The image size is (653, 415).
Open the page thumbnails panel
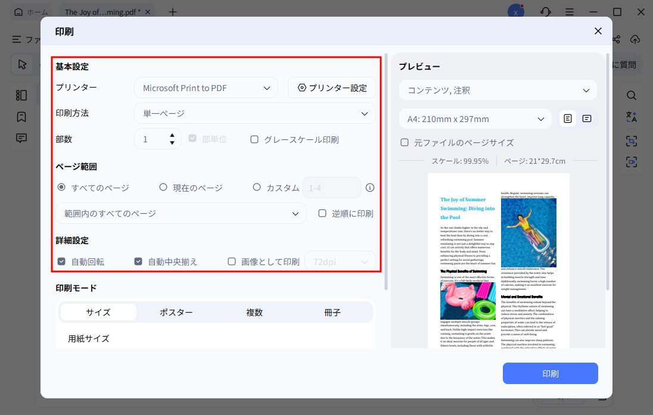[x=21, y=95]
